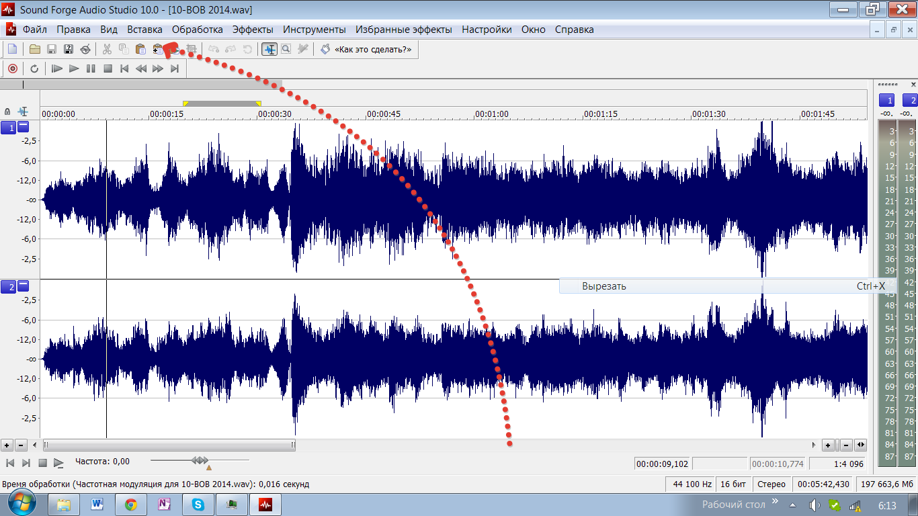Open the Эффекты menu
The width and height of the screenshot is (918, 516).
pos(253,30)
